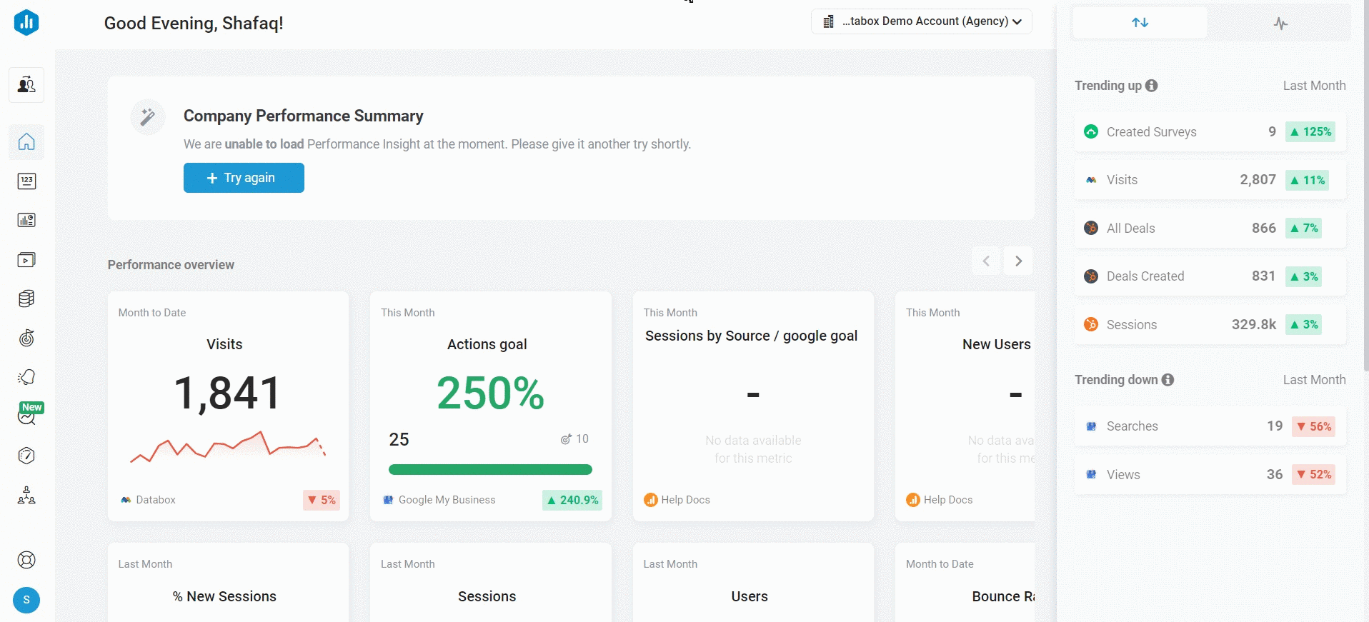Viewport: 1369px width, 622px height.
Task: Open Alerts via the bell sidebar icon
Action: [x=26, y=377]
